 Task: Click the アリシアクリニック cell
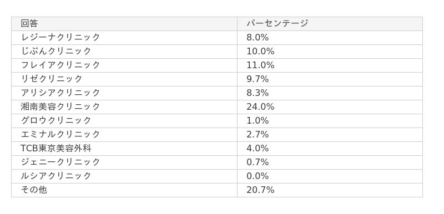124,93
